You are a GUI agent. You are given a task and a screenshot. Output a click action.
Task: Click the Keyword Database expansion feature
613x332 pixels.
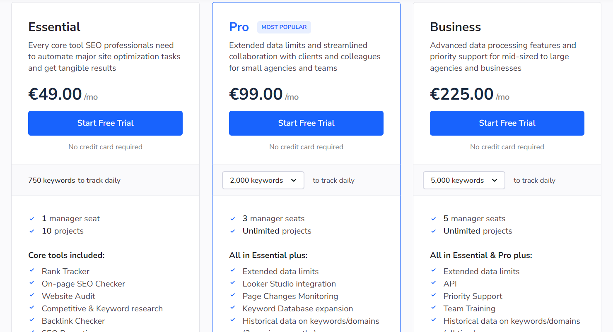click(297, 308)
